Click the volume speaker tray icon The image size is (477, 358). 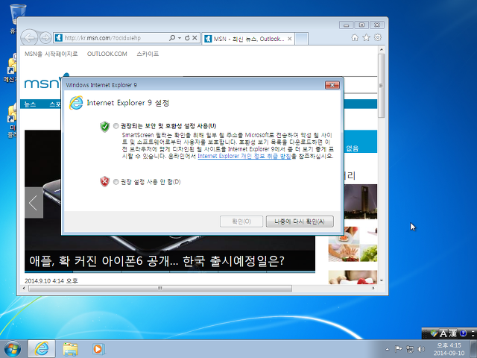tap(421, 349)
